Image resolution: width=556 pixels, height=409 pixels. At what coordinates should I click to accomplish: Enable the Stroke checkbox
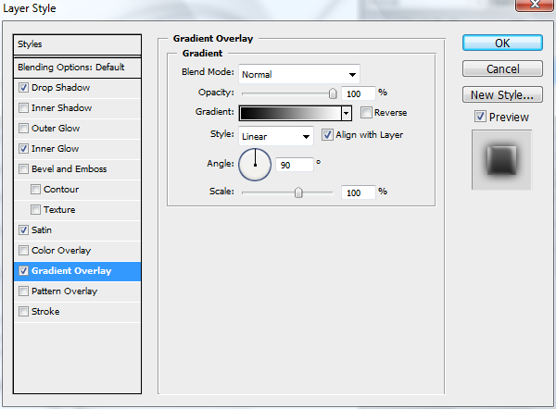tap(23, 311)
